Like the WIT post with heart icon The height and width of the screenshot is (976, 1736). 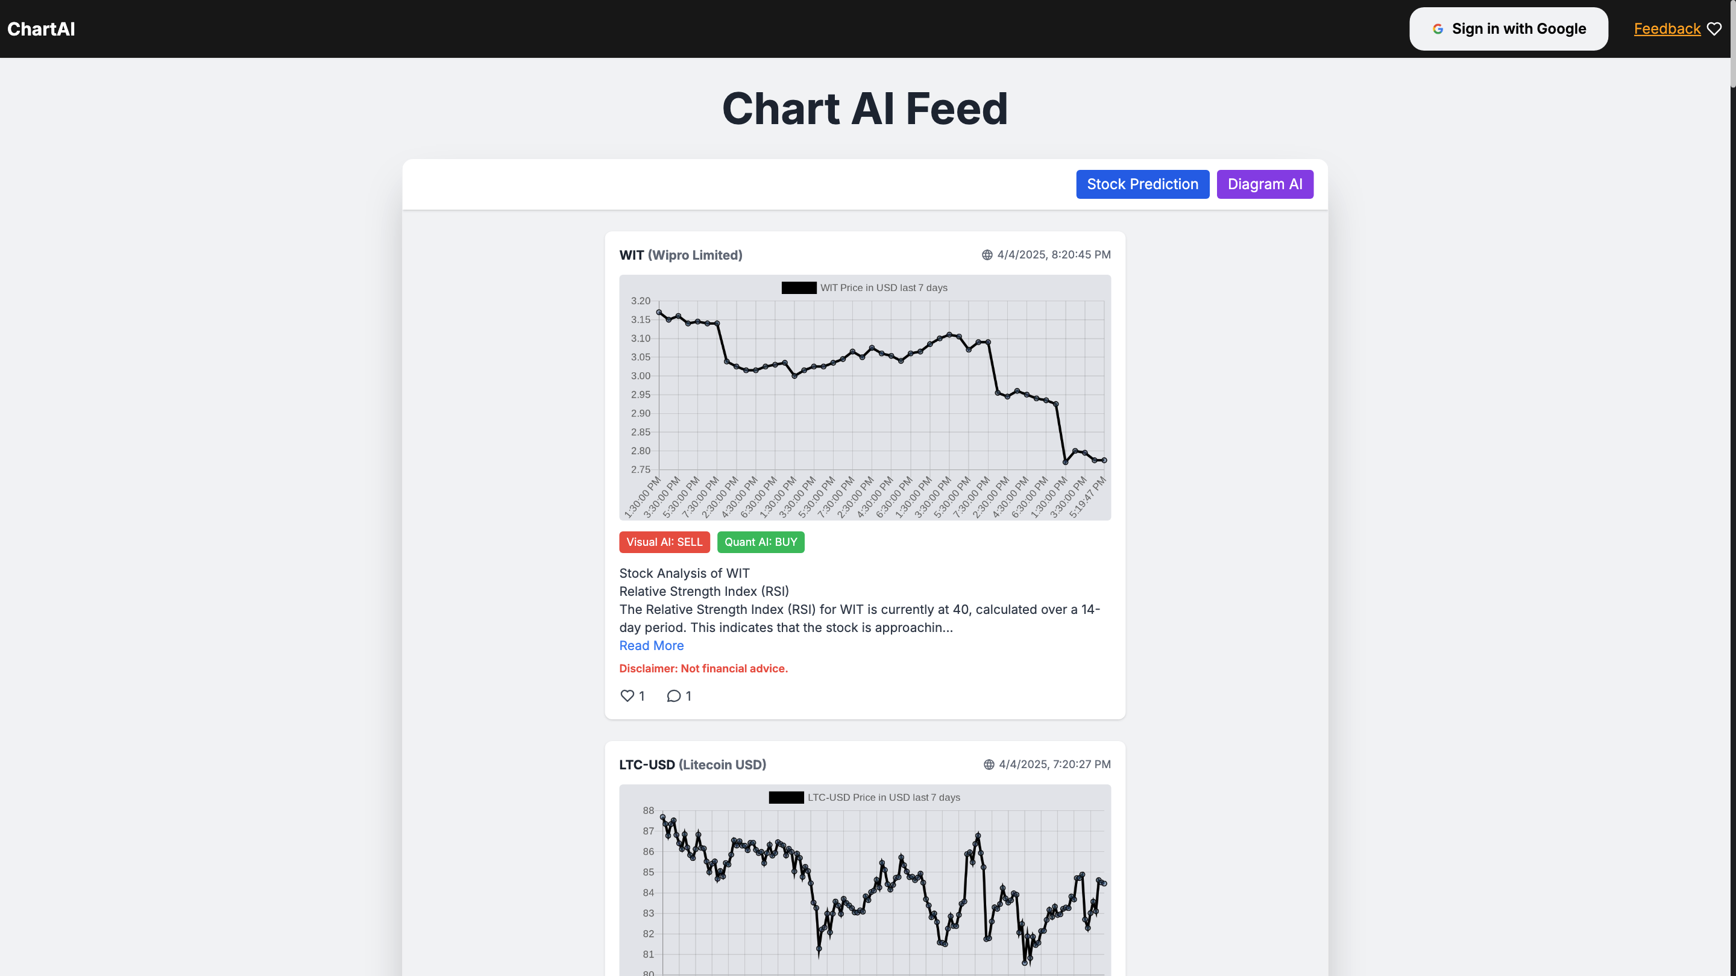tap(627, 696)
